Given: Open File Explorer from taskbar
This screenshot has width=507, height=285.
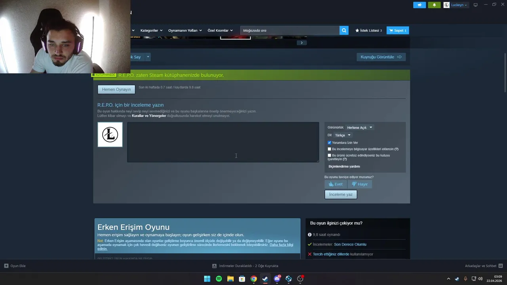Looking at the screenshot, I should coord(230,279).
